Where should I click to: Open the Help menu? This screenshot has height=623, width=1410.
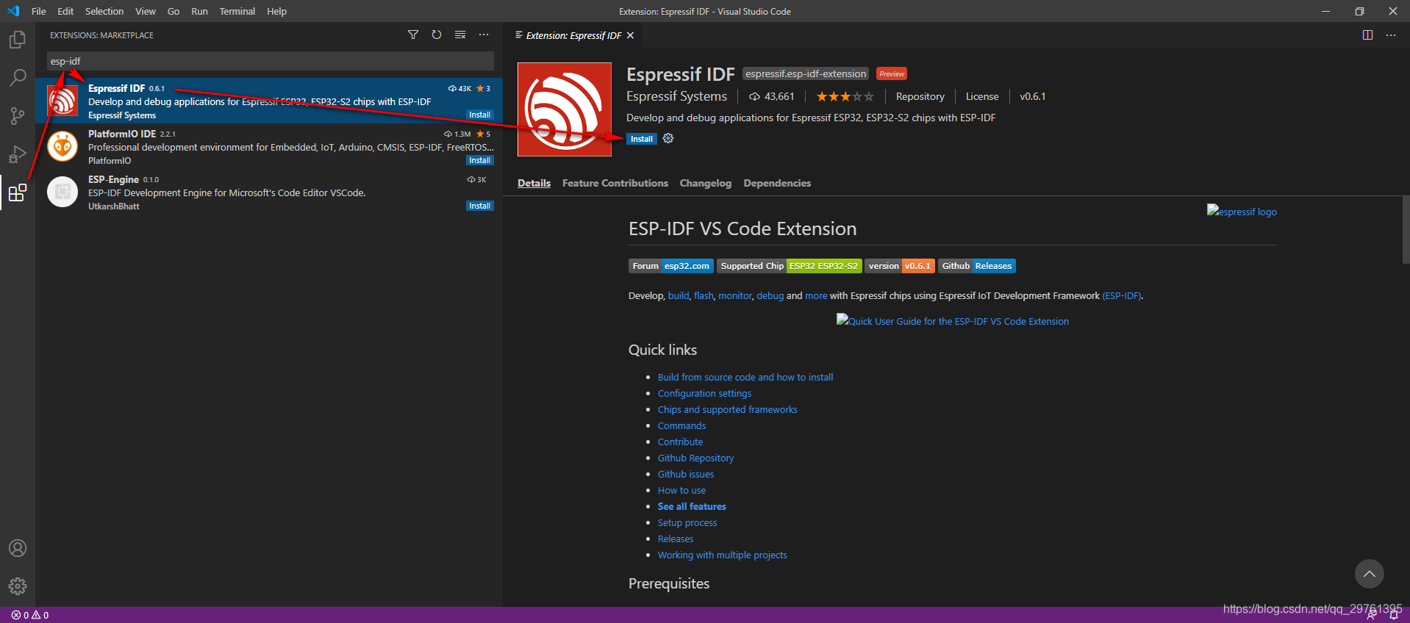(x=277, y=11)
